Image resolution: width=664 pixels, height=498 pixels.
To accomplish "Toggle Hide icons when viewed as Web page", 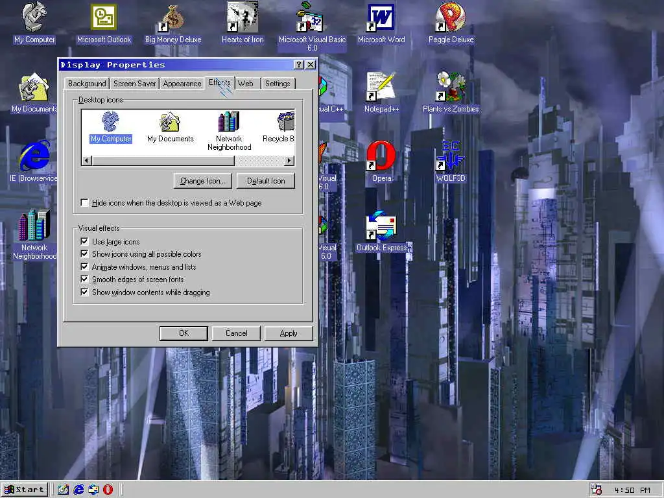I will [x=171, y=203].
